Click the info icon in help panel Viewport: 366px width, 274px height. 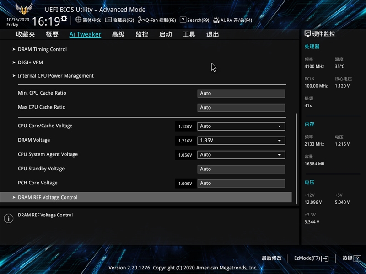9,218
